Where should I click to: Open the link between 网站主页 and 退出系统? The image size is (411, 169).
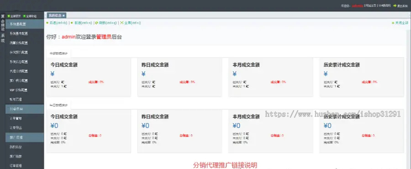click(385, 5)
